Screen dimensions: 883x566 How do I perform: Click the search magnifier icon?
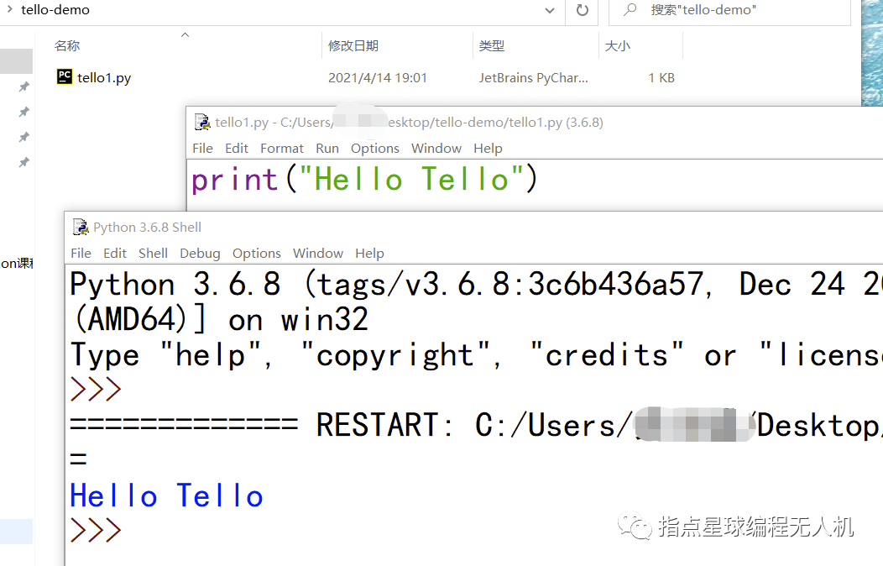point(629,11)
